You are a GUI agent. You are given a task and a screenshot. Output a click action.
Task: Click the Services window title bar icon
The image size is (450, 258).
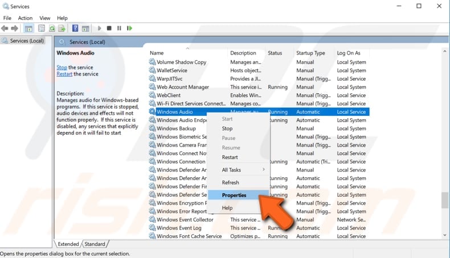(6, 6)
